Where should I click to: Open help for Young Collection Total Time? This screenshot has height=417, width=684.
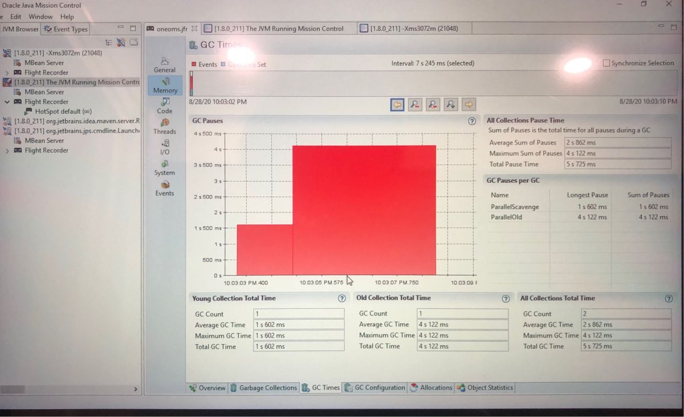pyautogui.click(x=341, y=298)
